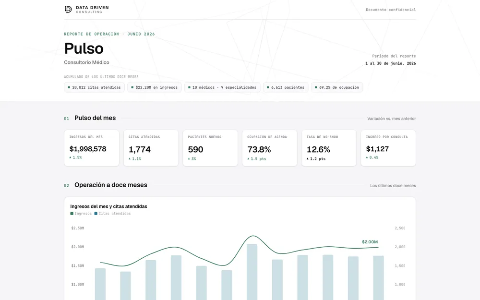
Task: Click 'Variación vs. mes anterior' note
Action: [x=392, y=119]
